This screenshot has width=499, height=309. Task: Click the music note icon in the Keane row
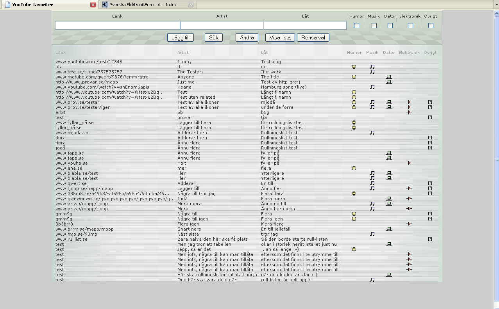click(372, 87)
